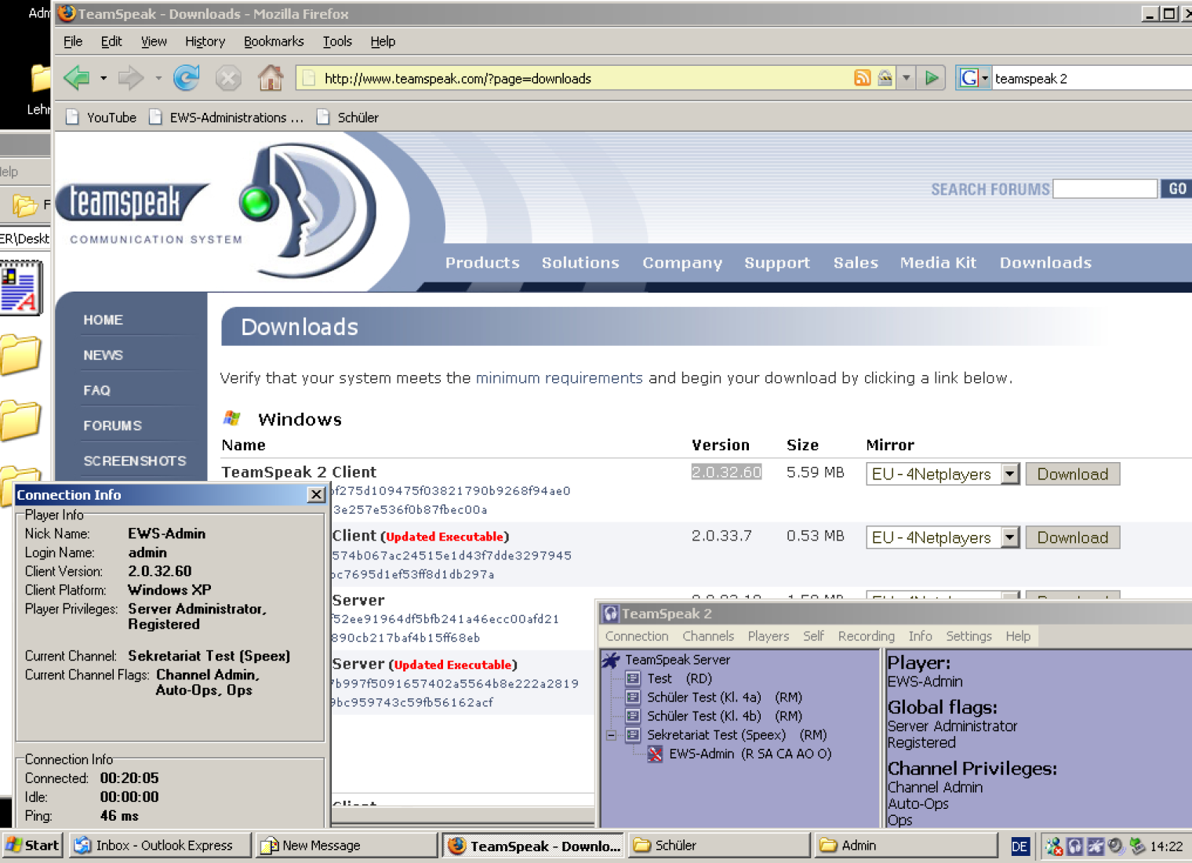Open the EWS-Administrations bookmark

click(x=227, y=117)
